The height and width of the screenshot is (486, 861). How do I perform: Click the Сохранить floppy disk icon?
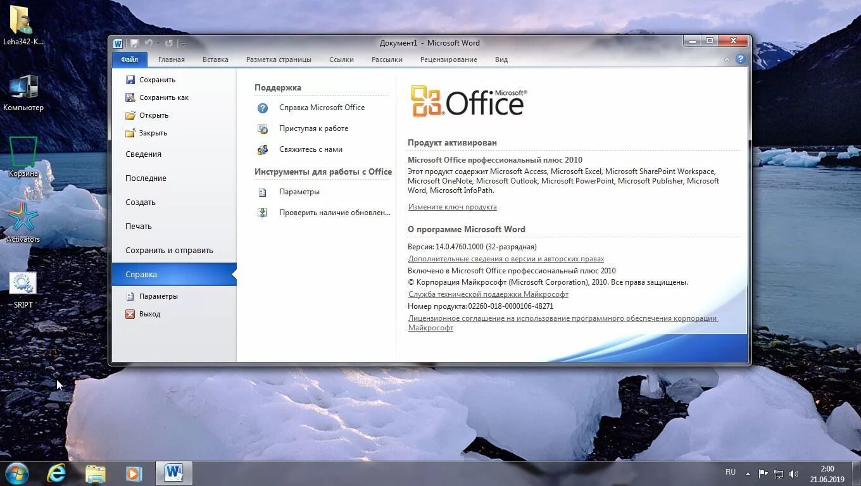130,80
